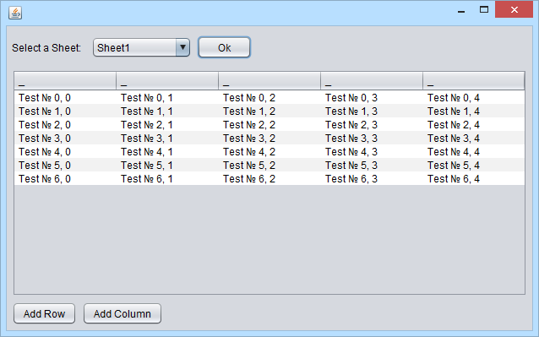Viewport: 539px width, 337px height.
Task: Select the third column header
Action: coord(269,81)
